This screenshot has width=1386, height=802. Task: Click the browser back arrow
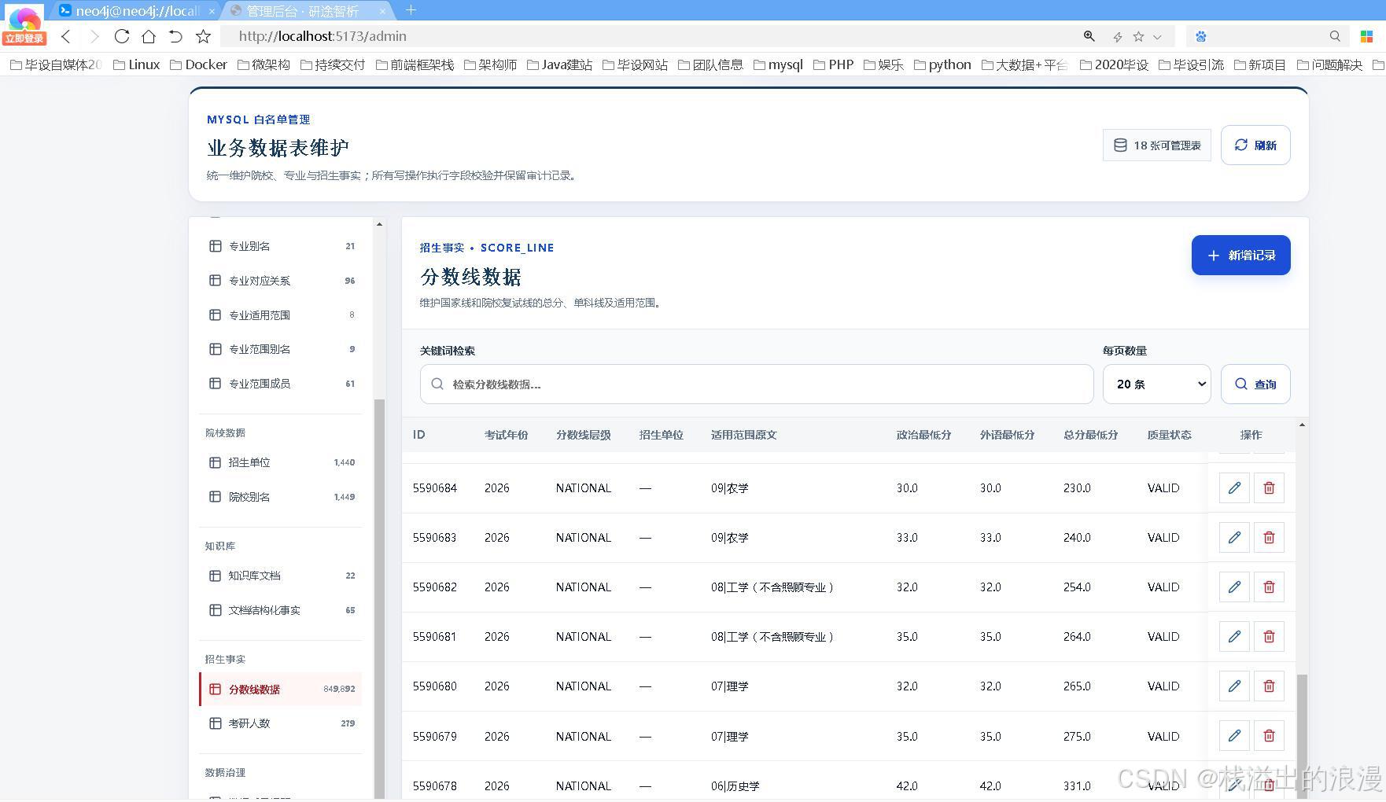67,36
